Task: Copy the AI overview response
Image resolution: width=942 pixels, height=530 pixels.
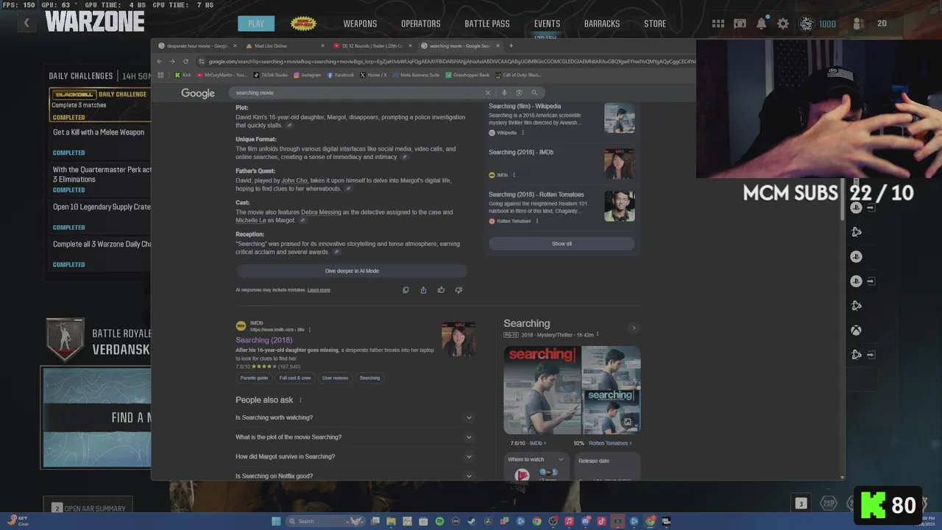Action: pos(406,290)
